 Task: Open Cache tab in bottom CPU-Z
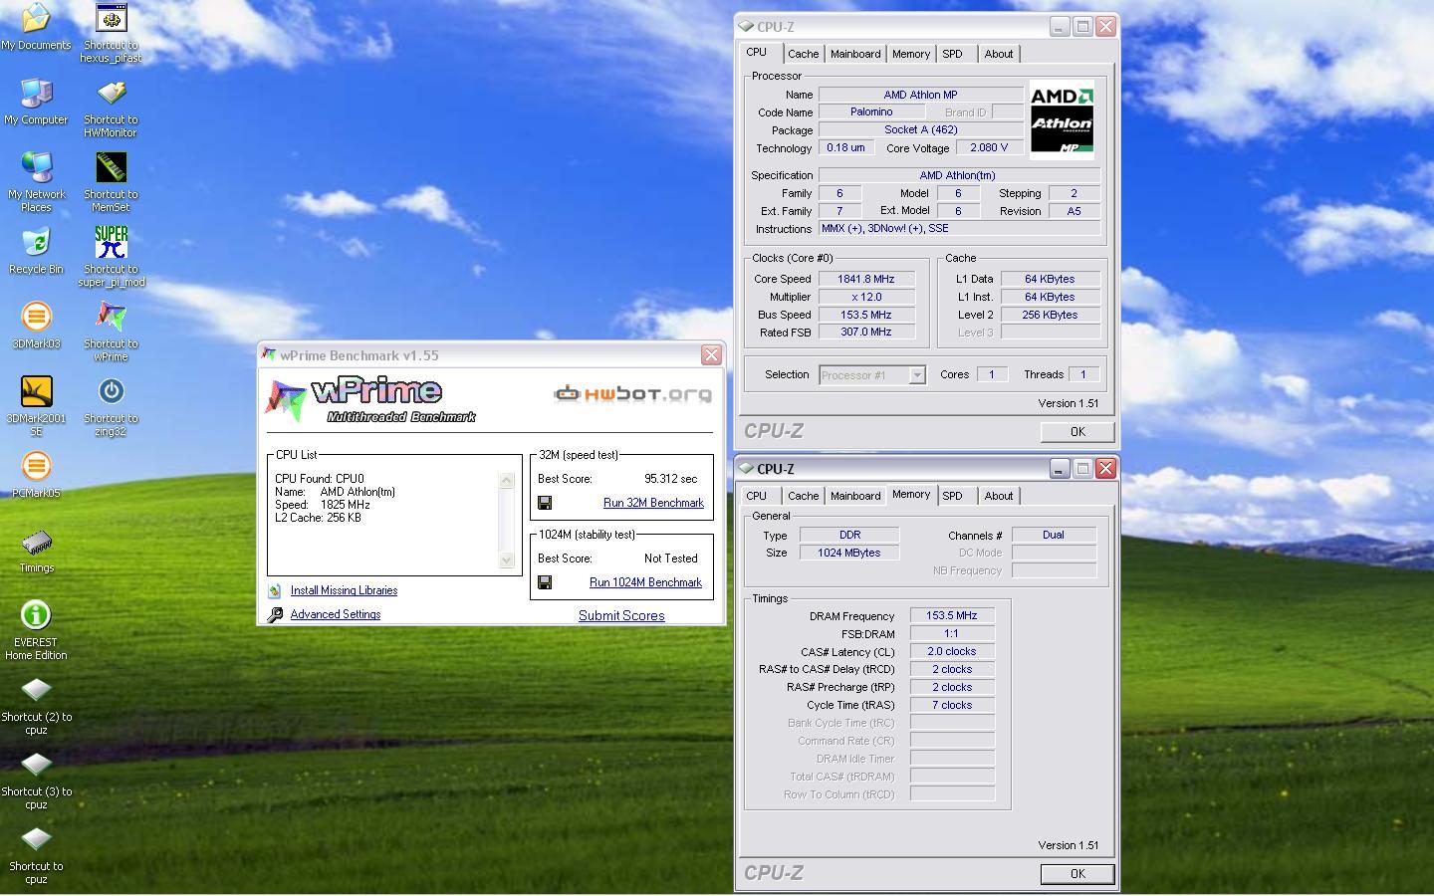coord(804,496)
